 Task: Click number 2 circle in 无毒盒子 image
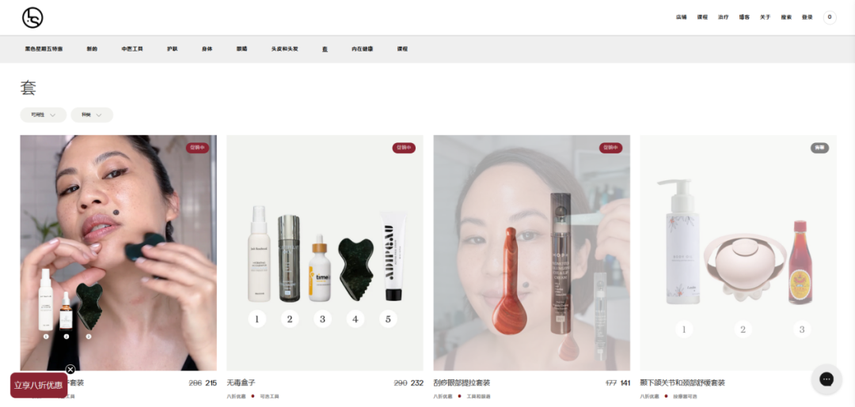(290, 318)
